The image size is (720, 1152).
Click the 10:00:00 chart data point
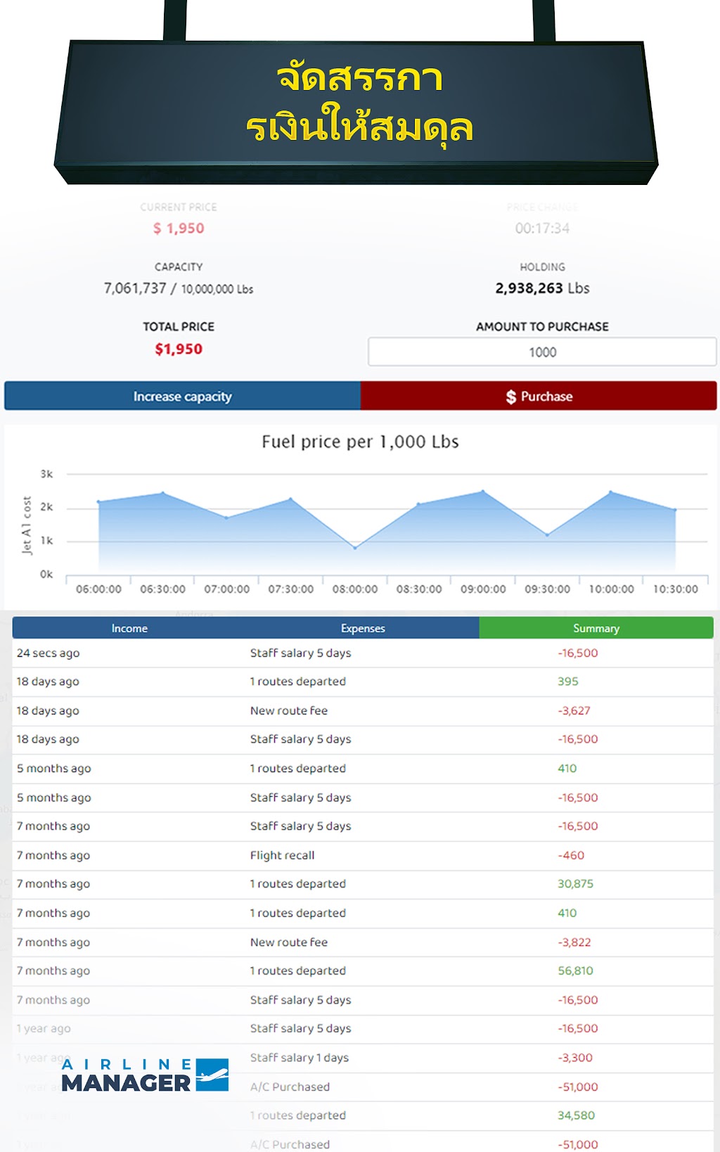pos(611,492)
